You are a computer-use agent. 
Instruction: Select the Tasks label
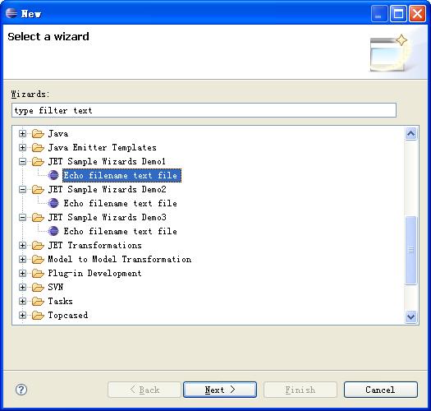61,301
